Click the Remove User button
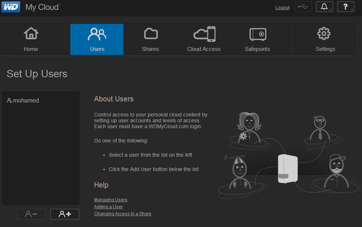This screenshot has height=227, width=362. click(31, 214)
